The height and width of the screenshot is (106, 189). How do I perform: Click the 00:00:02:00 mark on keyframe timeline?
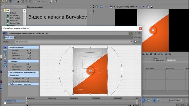[74, 98]
